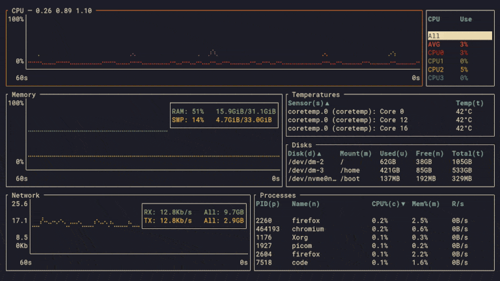Click the Sensor(s) sort arrow header
The width and height of the screenshot is (500, 281).
point(309,103)
